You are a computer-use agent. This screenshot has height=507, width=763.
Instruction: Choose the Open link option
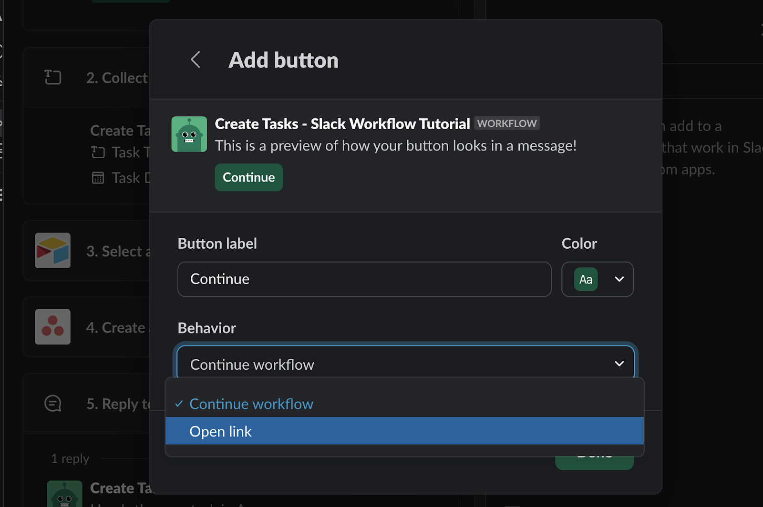tap(404, 431)
